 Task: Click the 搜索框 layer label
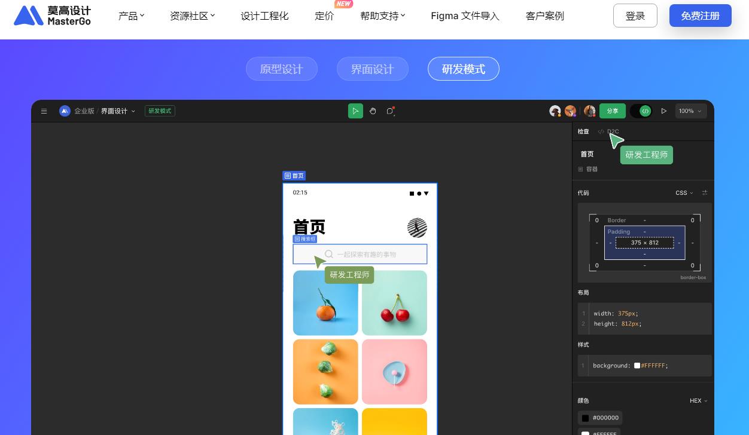(x=305, y=239)
